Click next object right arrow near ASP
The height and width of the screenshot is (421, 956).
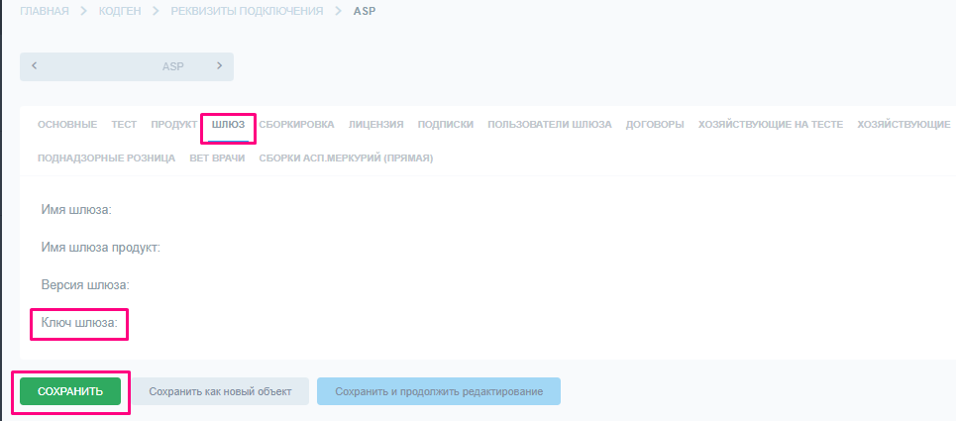click(x=220, y=65)
